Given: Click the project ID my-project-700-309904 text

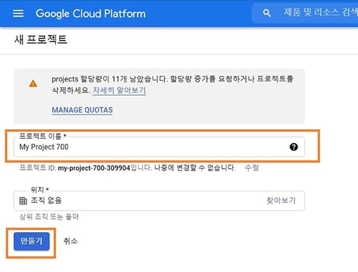Looking at the screenshot, I should click(94, 168).
